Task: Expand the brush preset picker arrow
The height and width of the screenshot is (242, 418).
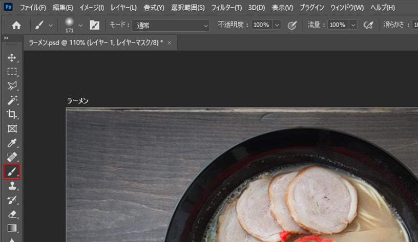Action: point(80,26)
